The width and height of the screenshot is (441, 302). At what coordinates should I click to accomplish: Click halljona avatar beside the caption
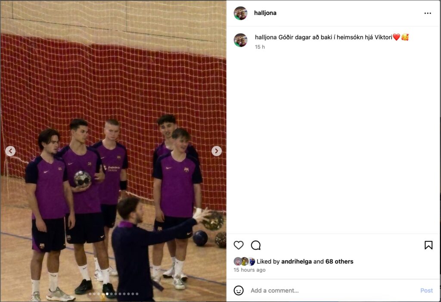[240, 40]
